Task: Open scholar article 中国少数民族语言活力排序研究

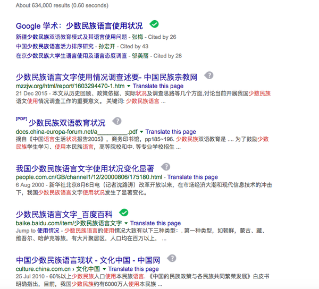Action: [55, 46]
